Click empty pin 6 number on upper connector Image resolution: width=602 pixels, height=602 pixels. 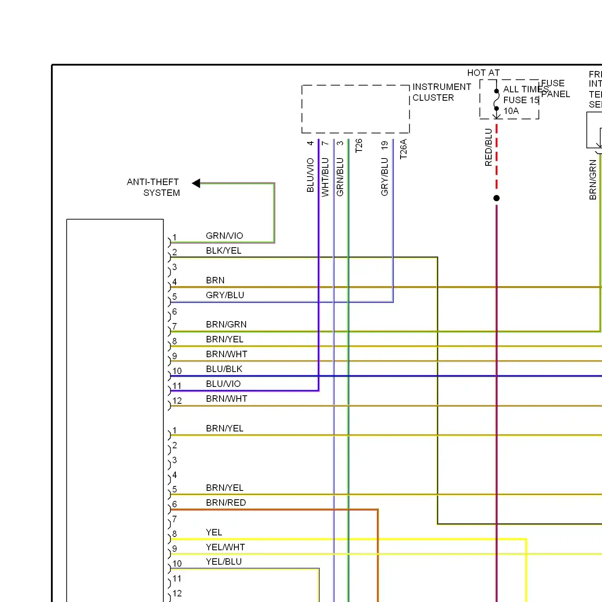pos(175,311)
